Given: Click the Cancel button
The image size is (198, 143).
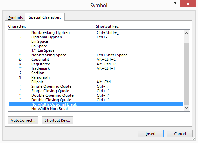Looking at the screenshot, I should (x=180, y=134).
